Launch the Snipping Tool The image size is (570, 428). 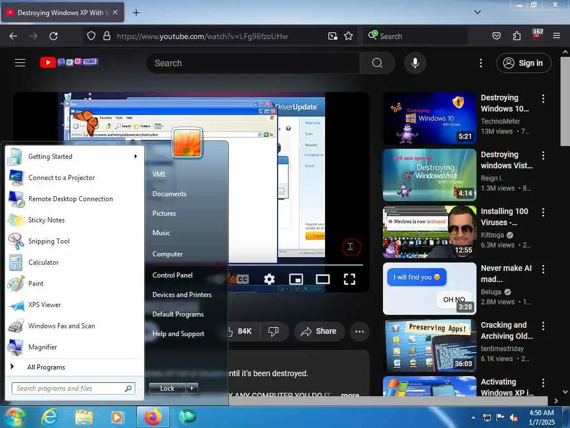click(75, 241)
